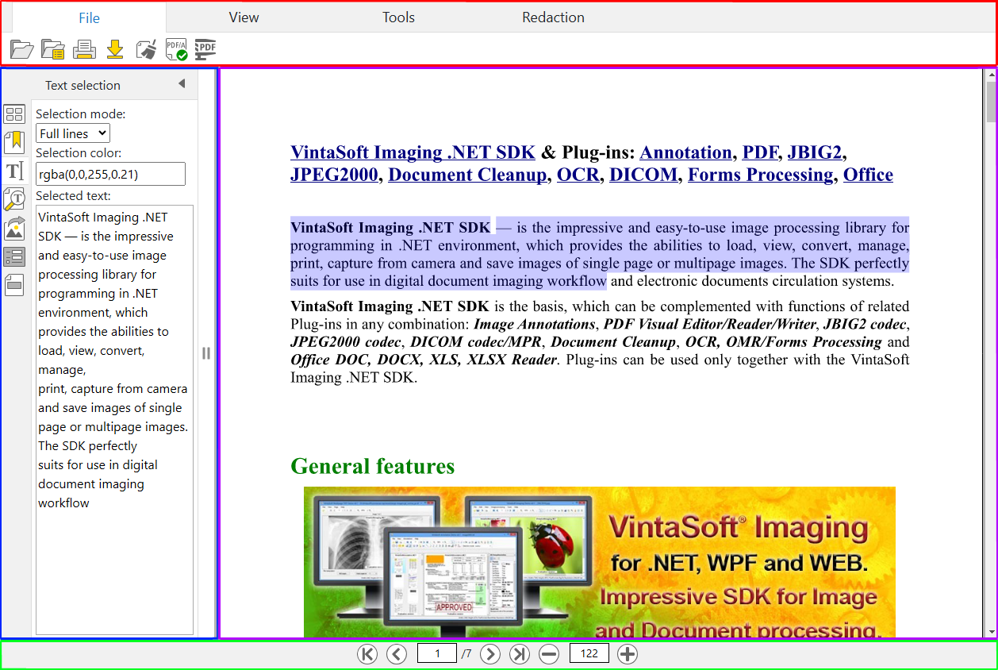Zoom in with the plus button
998x670 pixels.
coord(627,654)
